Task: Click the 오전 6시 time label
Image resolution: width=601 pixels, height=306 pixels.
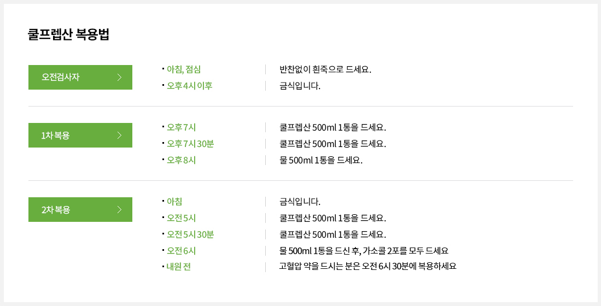Action: pyautogui.click(x=182, y=251)
